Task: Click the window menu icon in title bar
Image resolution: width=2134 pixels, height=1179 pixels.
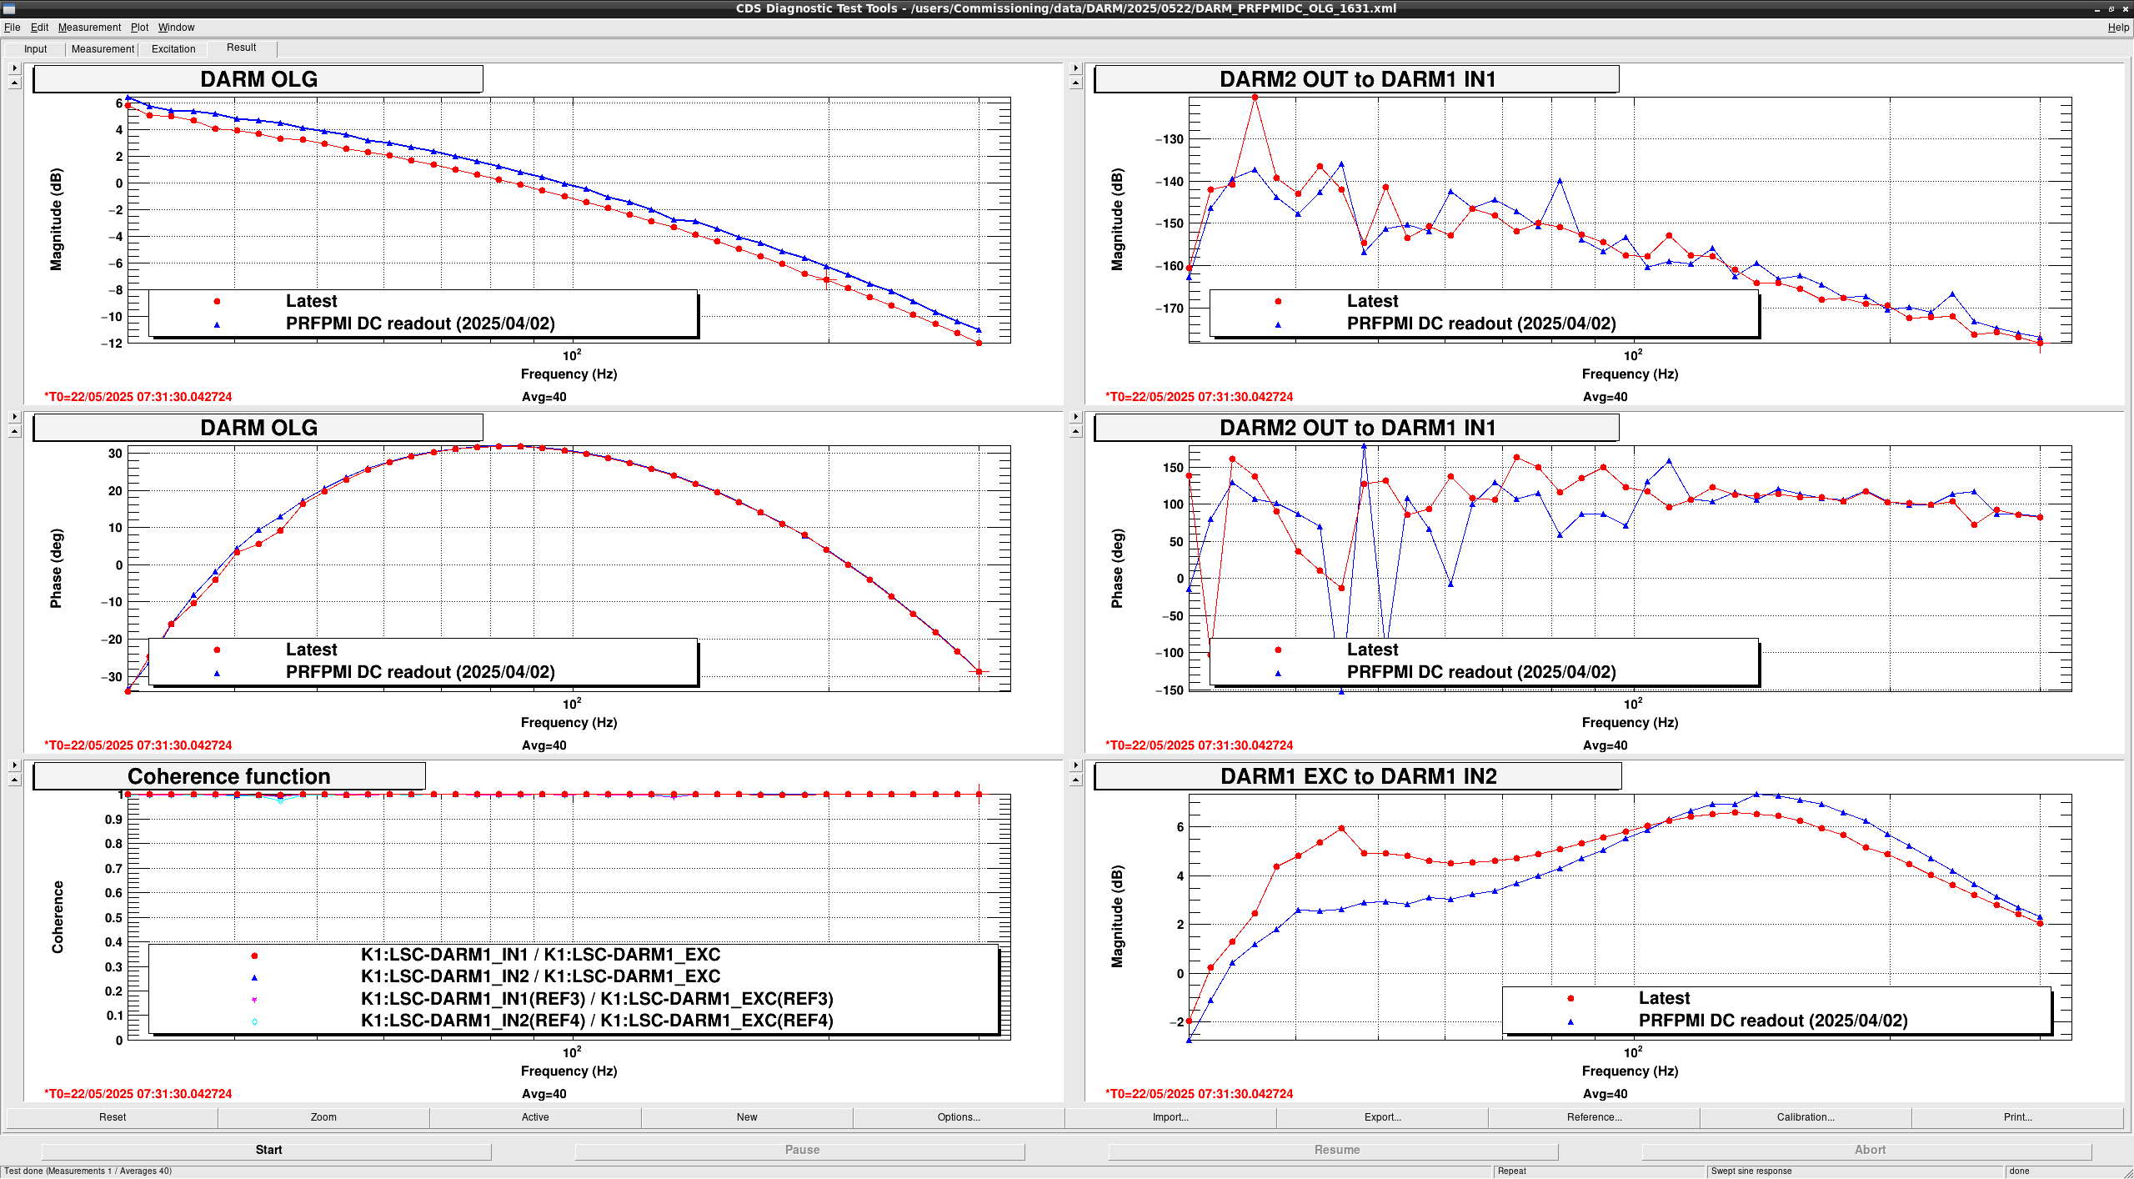Action: click(x=9, y=8)
